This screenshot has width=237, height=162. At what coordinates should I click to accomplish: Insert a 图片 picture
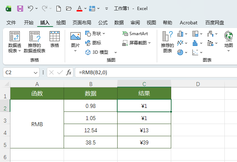point(76,42)
